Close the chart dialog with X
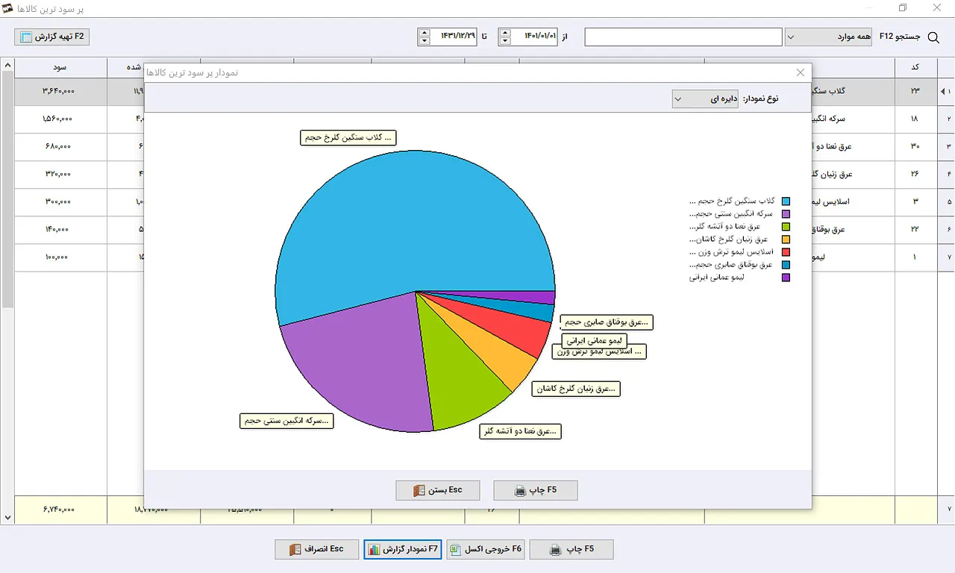Viewport: 955px width, 573px height. 801,72
